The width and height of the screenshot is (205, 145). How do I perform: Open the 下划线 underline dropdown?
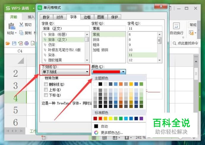(66, 72)
